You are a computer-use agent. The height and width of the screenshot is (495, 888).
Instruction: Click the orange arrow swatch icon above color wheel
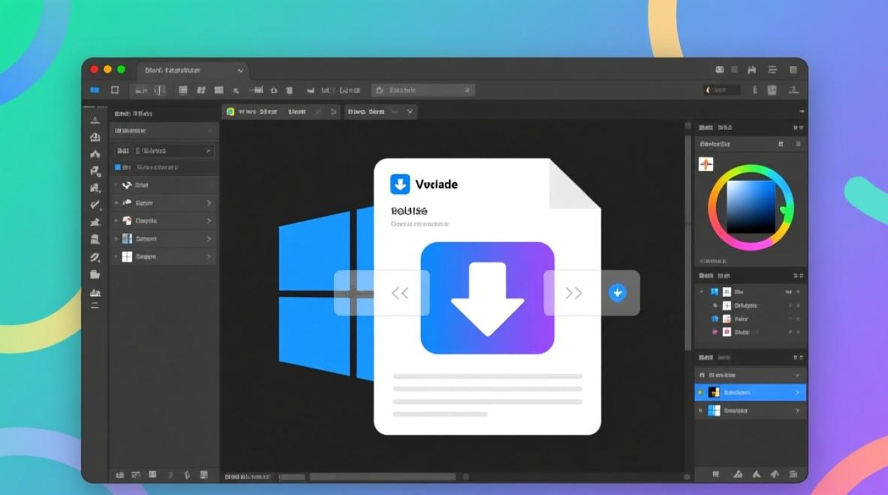pyautogui.click(x=706, y=164)
